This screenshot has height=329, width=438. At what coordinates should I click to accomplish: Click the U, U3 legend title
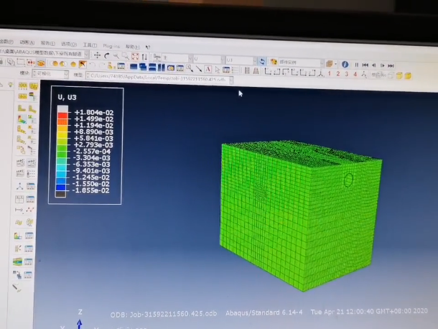(67, 97)
